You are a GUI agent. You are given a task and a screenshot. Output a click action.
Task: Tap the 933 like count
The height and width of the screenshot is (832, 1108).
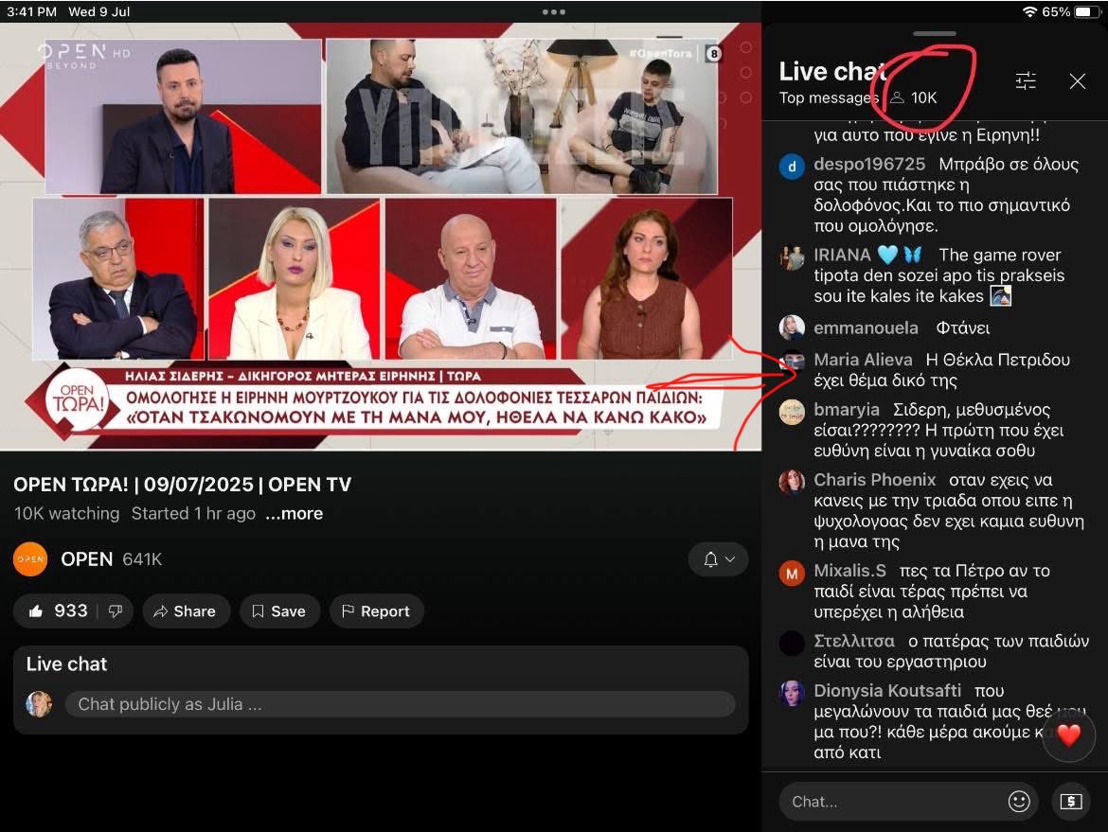[71, 611]
